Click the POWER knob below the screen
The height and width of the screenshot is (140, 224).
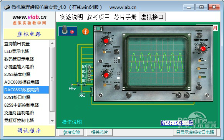(x=128, y=95)
